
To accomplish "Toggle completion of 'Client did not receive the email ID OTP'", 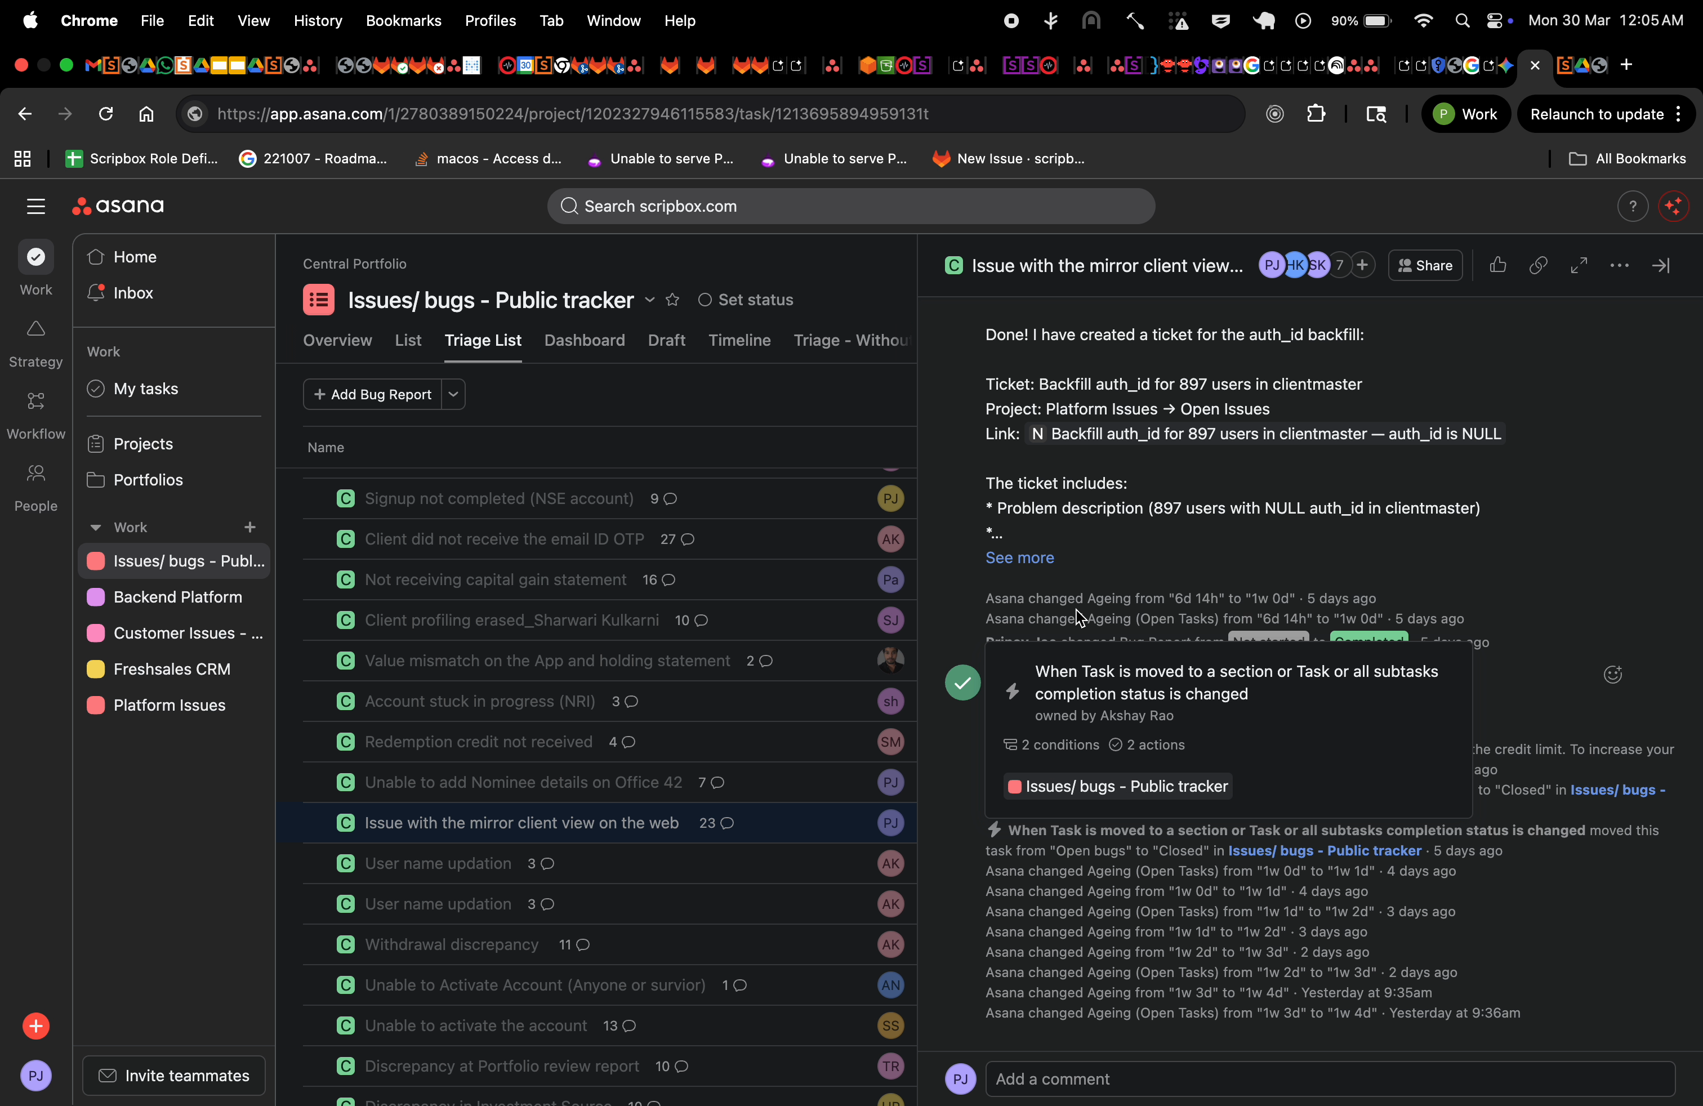I will (x=346, y=539).
